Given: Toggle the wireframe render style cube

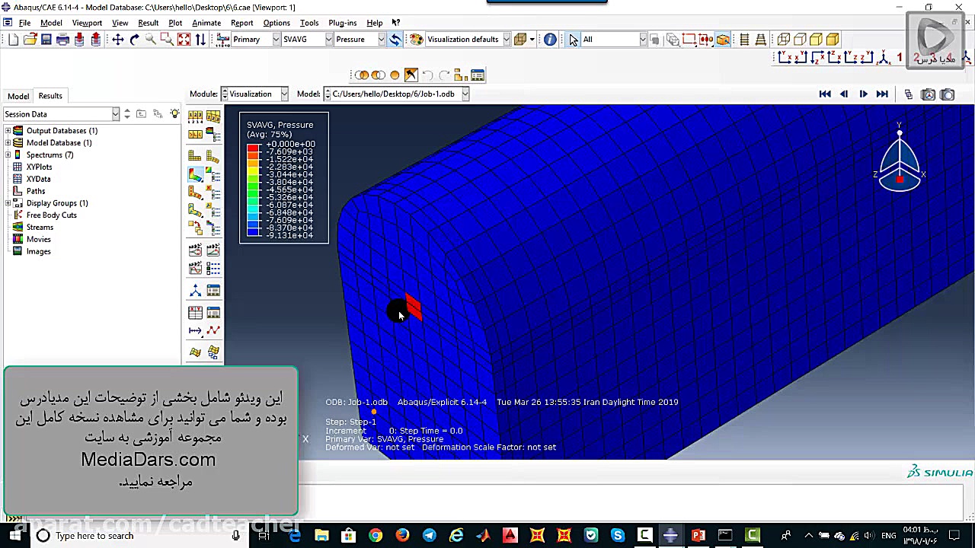Looking at the screenshot, I should (784, 40).
